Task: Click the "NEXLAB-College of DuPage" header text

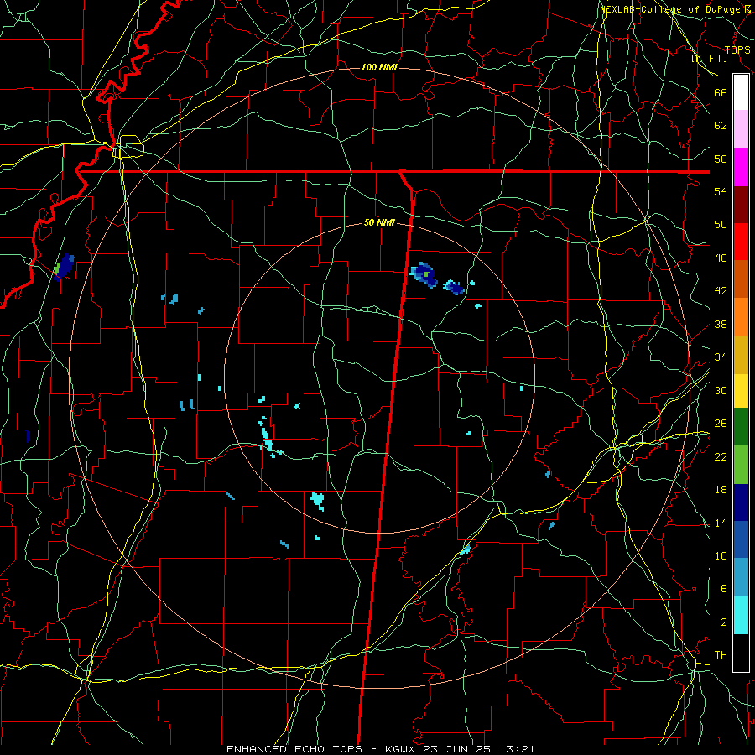Action: (x=672, y=9)
